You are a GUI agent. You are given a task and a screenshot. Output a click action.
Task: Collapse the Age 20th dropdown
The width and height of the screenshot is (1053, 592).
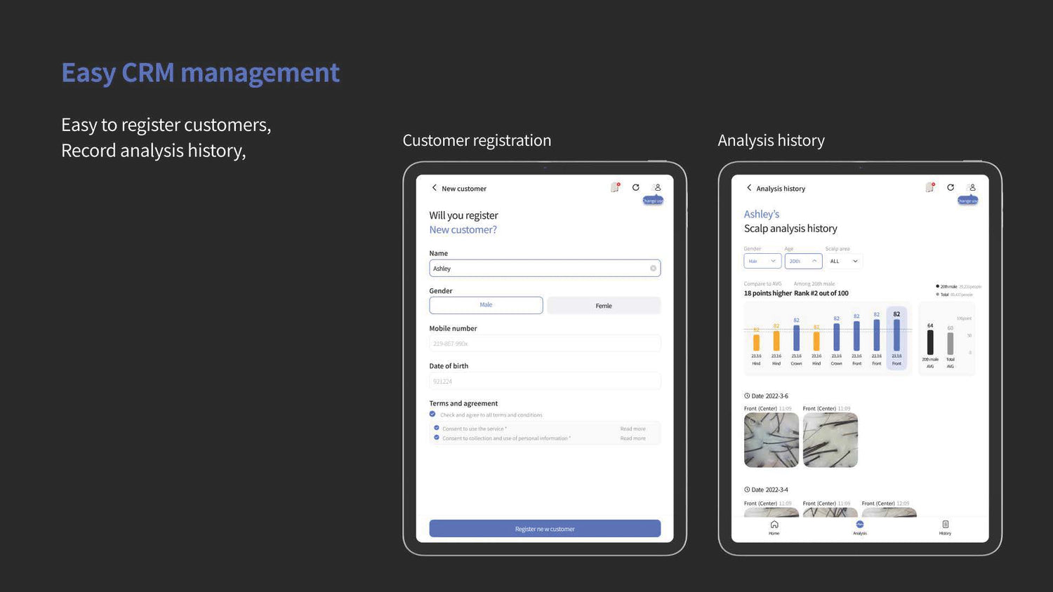803,261
